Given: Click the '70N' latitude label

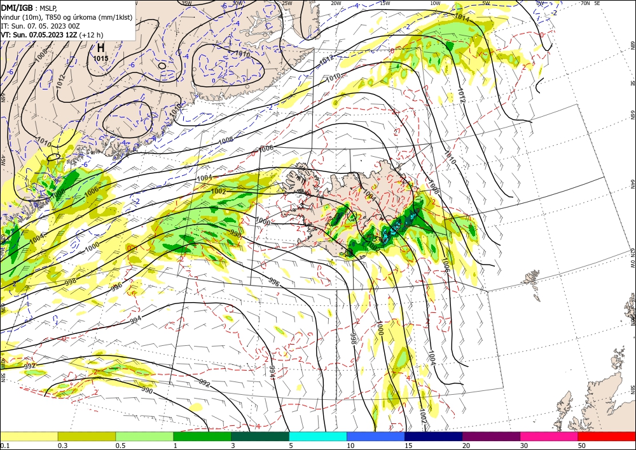Looking at the screenshot, I should (x=585, y=3).
